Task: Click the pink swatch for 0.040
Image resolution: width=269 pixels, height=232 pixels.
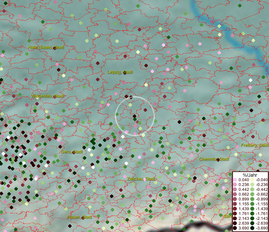Action: pos(235,180)
